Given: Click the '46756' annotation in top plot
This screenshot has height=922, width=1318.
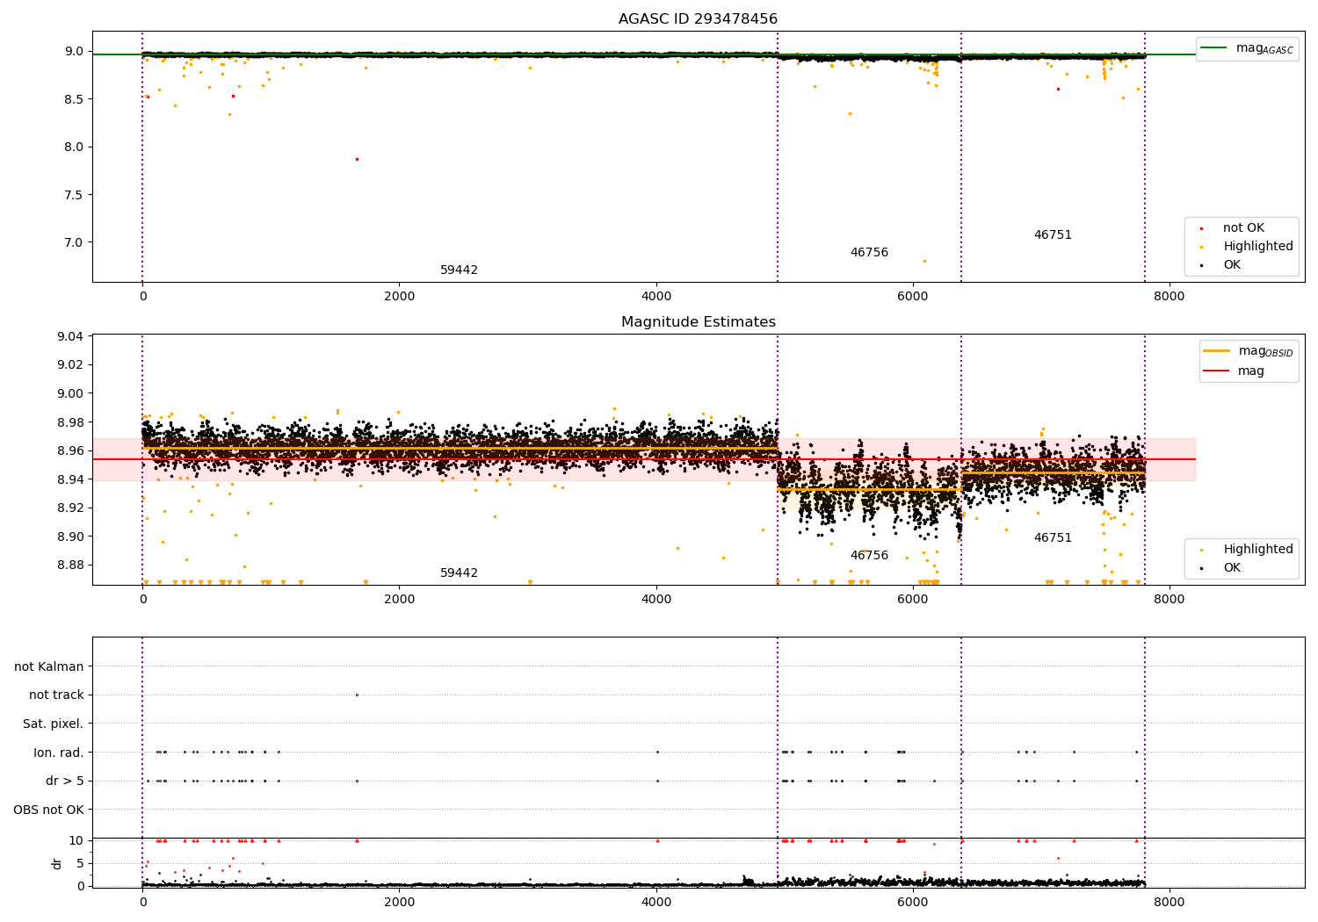Looking at the screenshot, I should tap(869, 253).
